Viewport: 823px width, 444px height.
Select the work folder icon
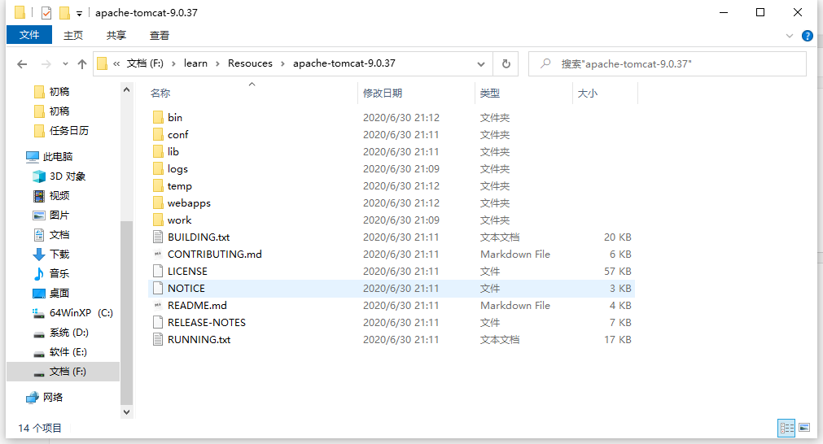[x=158, y=220]
